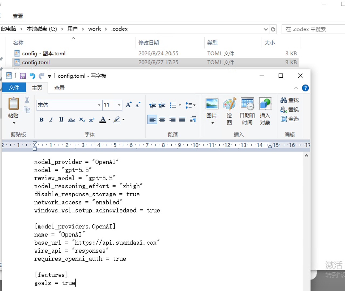Decrease paragraph indent
The height and width of the screenshot is (291, 345).
(x=153, y=105)
